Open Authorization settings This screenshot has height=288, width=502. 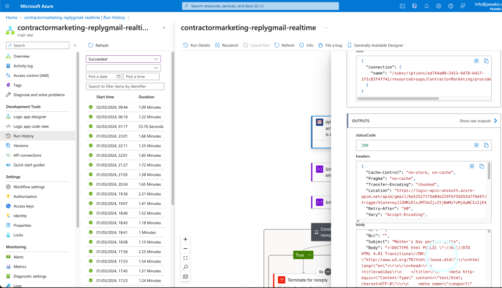[25, 196]
